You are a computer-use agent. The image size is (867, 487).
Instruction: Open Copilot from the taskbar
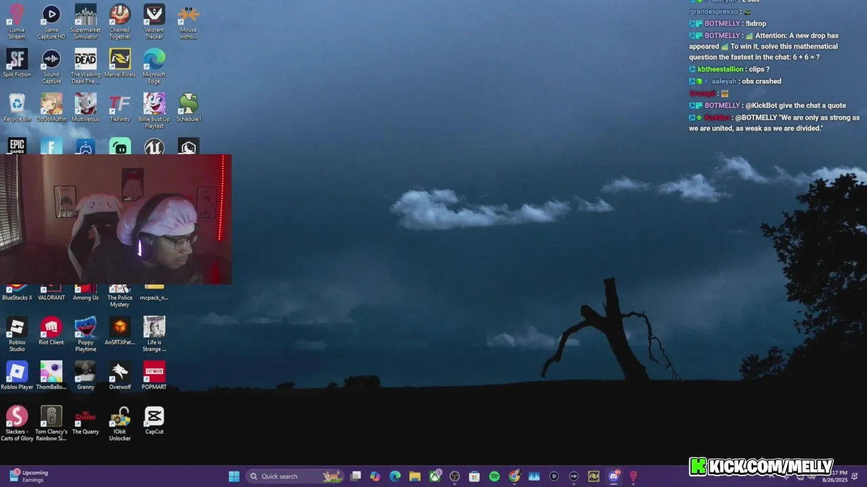tap(375, 476)
